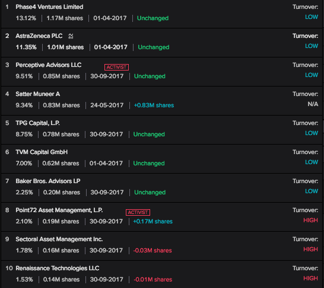324x288 pixels.
Task: Click -0.03M shares change for Sectoral
Action: click(x=153, y=251)
